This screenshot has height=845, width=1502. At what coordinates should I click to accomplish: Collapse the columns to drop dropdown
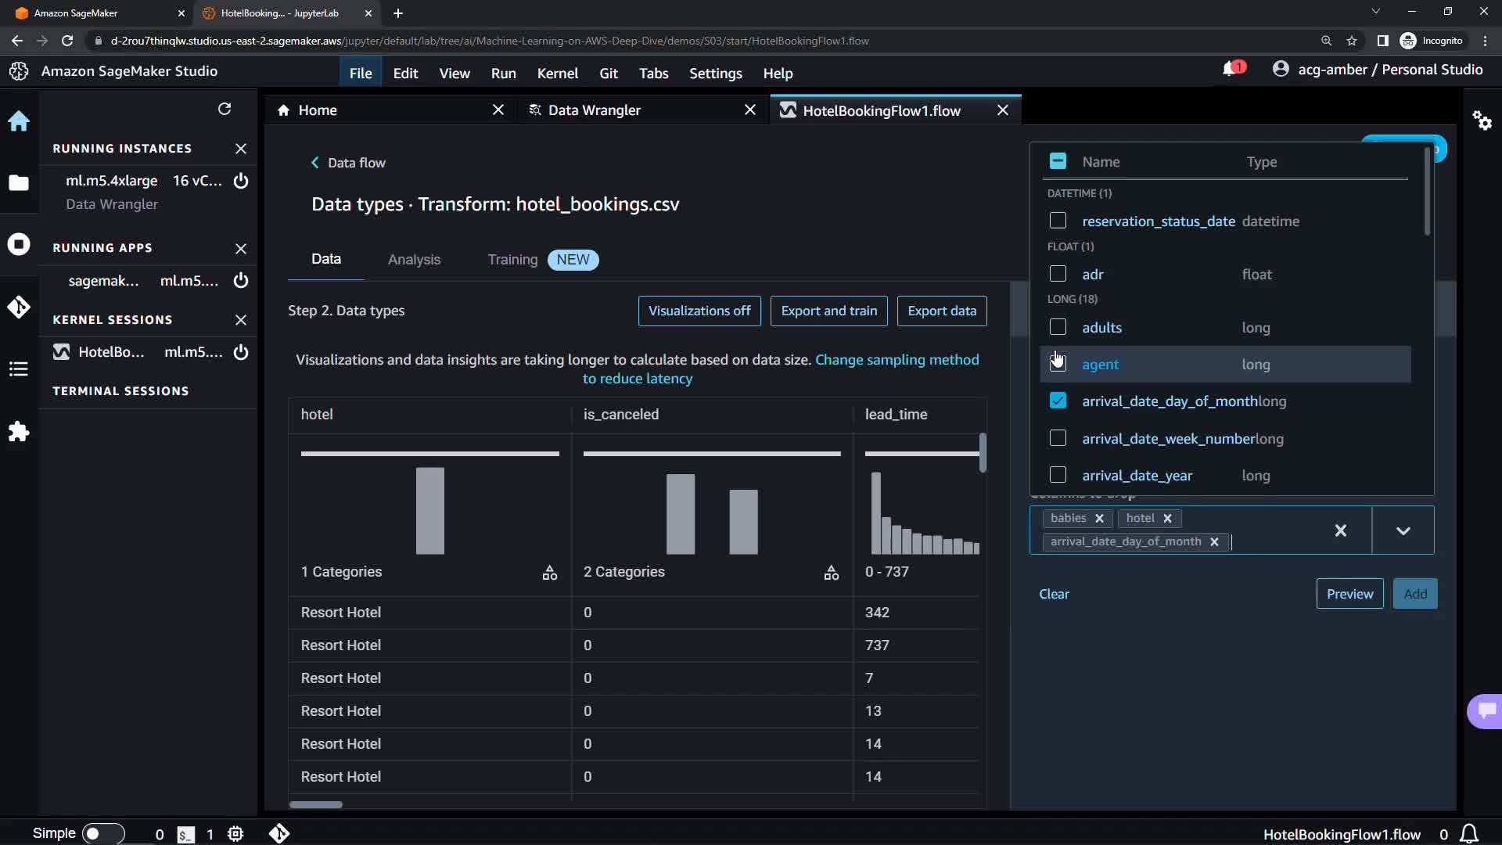[1403, 530]
